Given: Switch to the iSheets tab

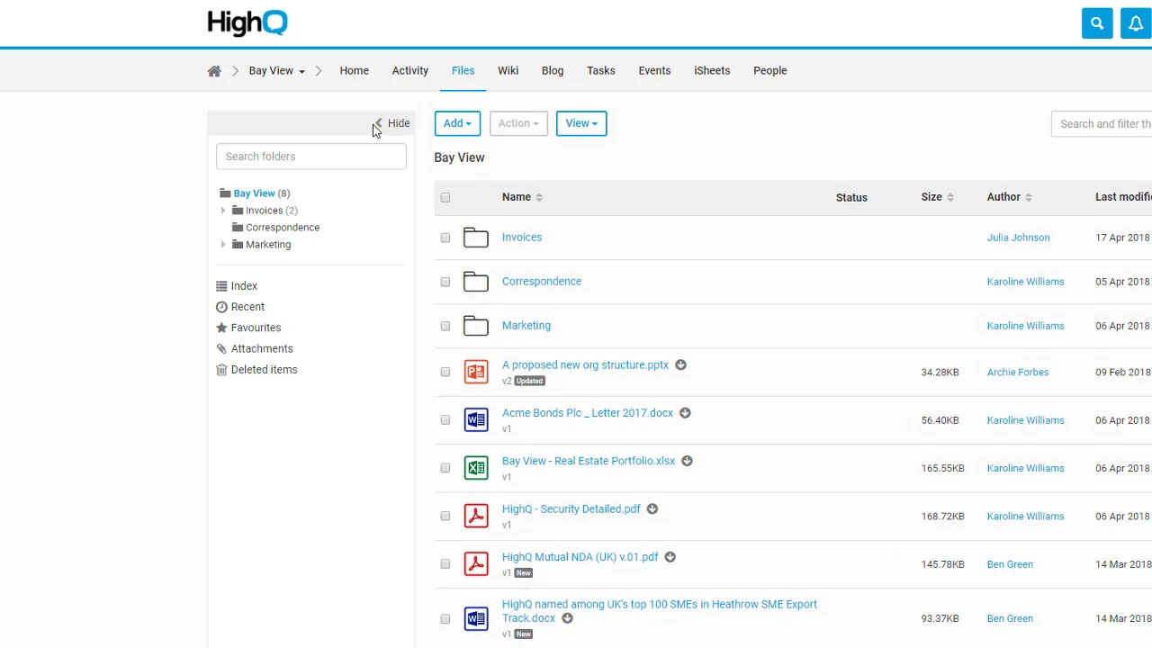Looking at the screenshot, I should (x=712, y=71).
